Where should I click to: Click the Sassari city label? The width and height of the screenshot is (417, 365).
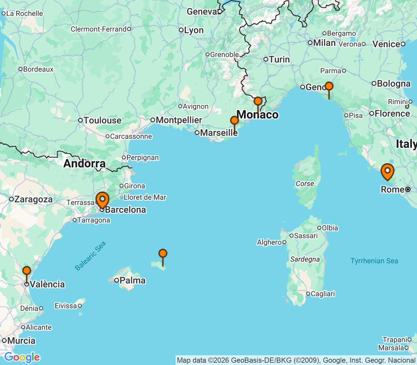pyautogui.click(x=306, y=236)
